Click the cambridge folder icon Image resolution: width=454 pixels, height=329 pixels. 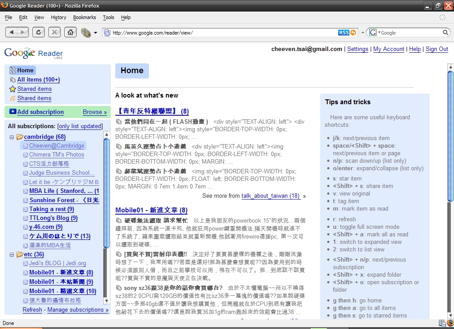20,137
